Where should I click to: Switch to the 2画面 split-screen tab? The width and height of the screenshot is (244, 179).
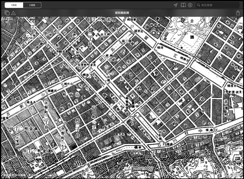(x=32, y=5)
